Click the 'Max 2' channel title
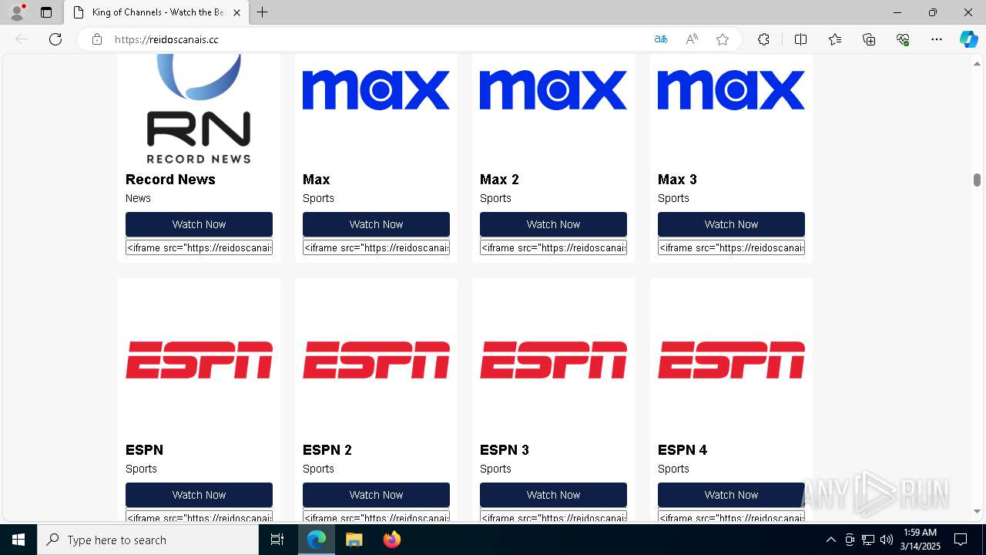Screen dimensions: 986x555 pyautogui.click(x=499, y=180)
